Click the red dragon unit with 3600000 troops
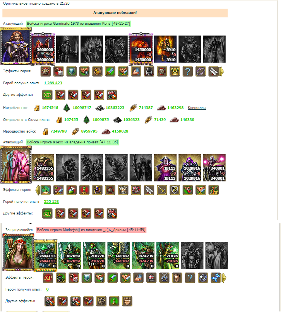The width and height of the screenshot is (283, 313). 43,49
